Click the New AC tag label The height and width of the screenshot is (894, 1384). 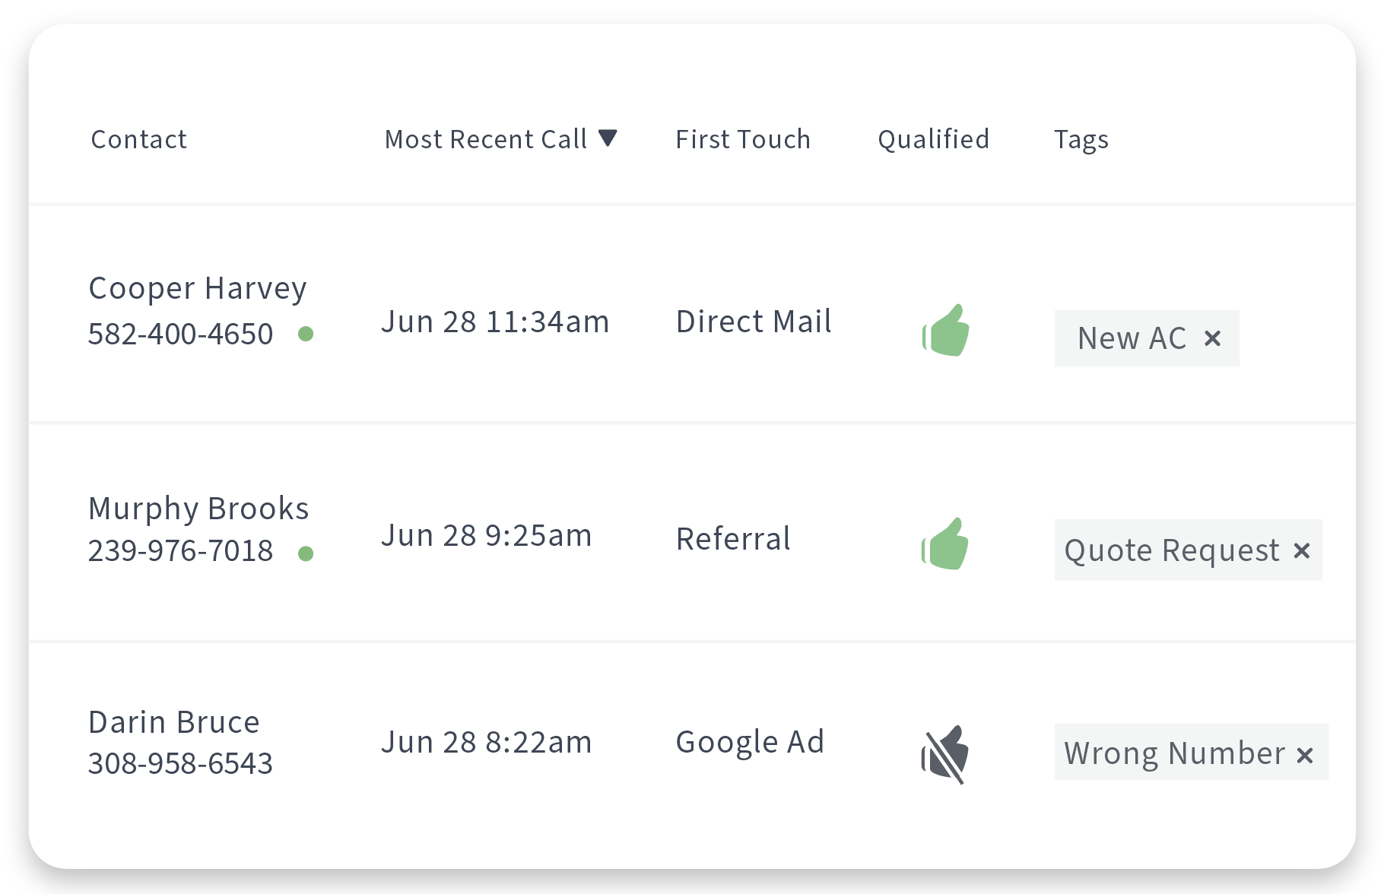click(x=1132, y=338)
